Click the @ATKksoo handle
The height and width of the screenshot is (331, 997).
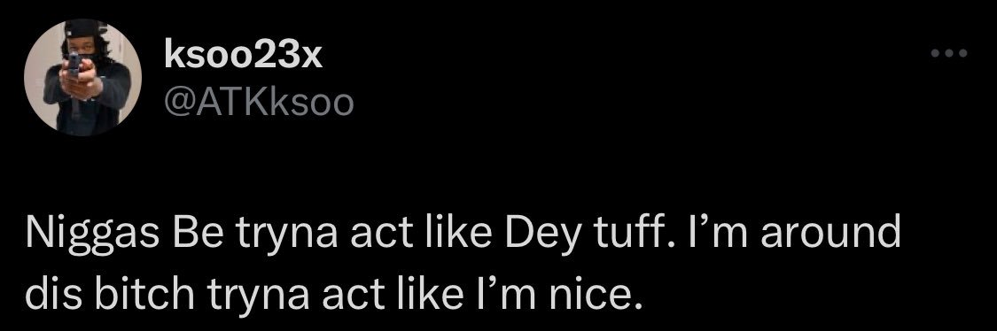(x=258, y=104)
